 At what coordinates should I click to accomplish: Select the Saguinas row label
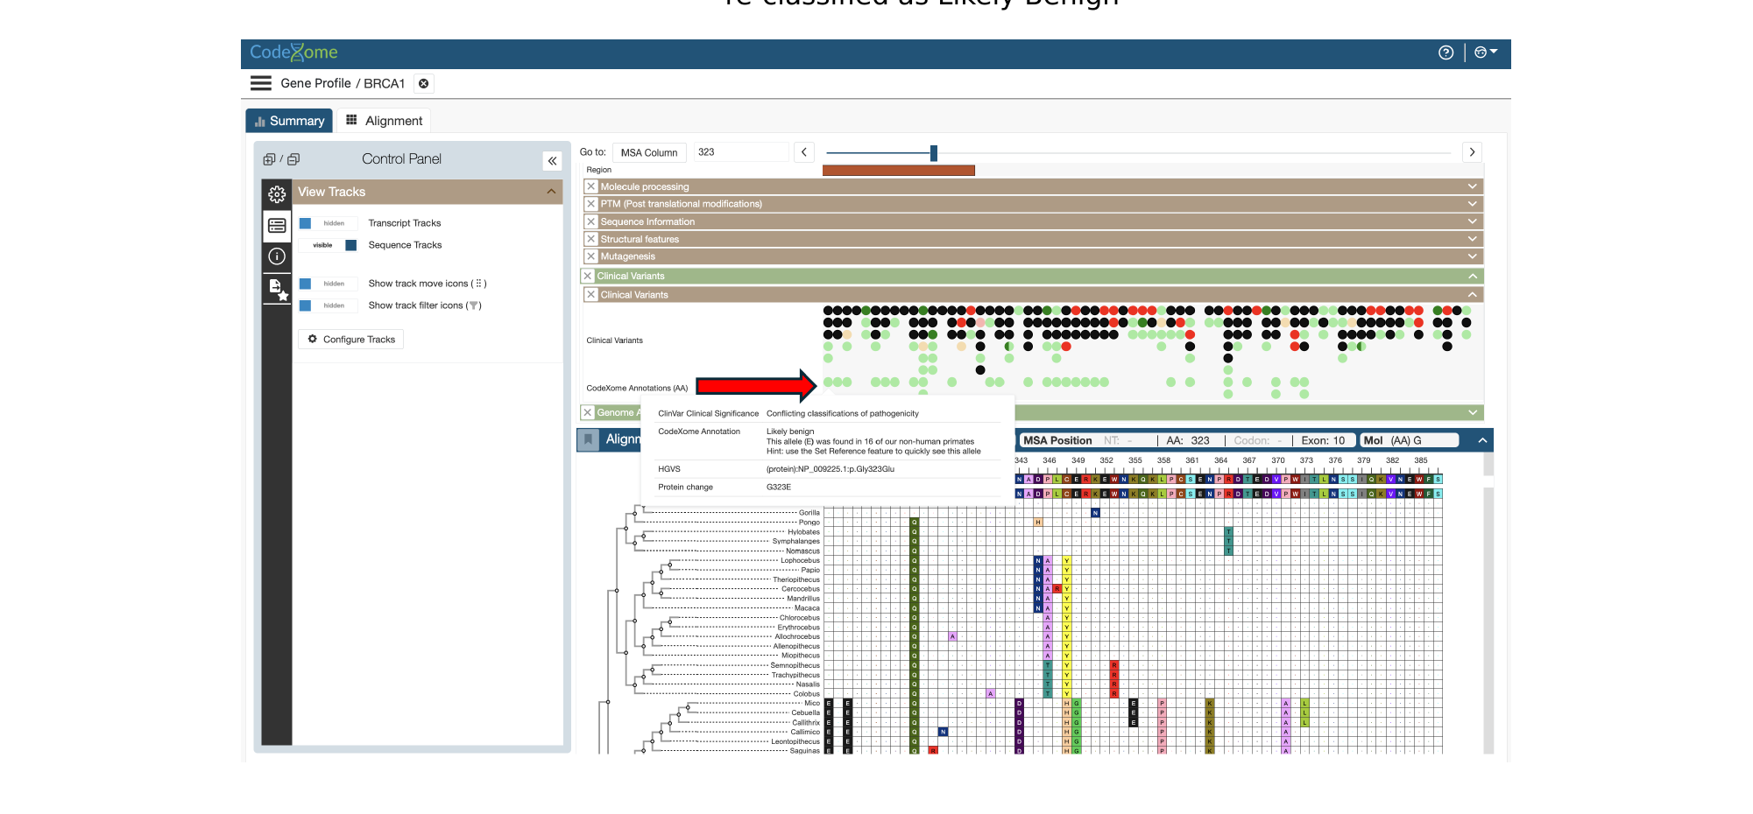(x=805, y=751)
